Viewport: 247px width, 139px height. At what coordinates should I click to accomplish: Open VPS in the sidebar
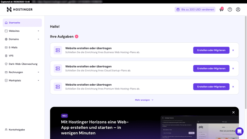point(22,56)
